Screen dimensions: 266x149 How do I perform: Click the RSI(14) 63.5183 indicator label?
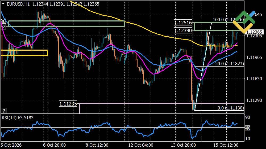point(18,118)
